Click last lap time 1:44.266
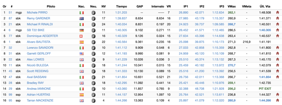The height and width of the screenshot is (105, 282). pos(265,100)
